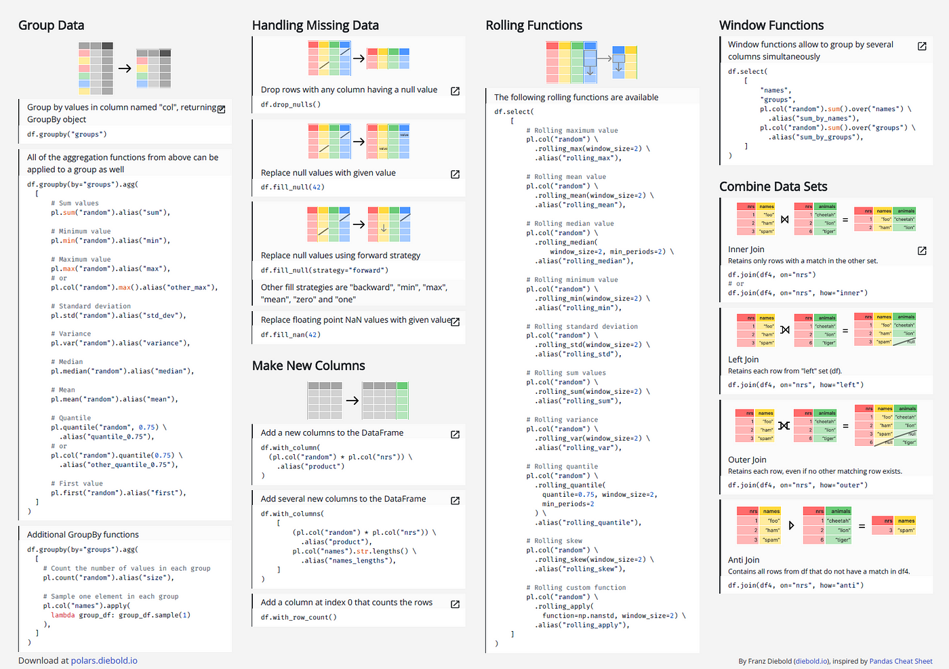Image resolution: width=949 pixels, height=669 pixels.
Task: Click the Make New Columns diagram
Action: [x=358, y=400]
